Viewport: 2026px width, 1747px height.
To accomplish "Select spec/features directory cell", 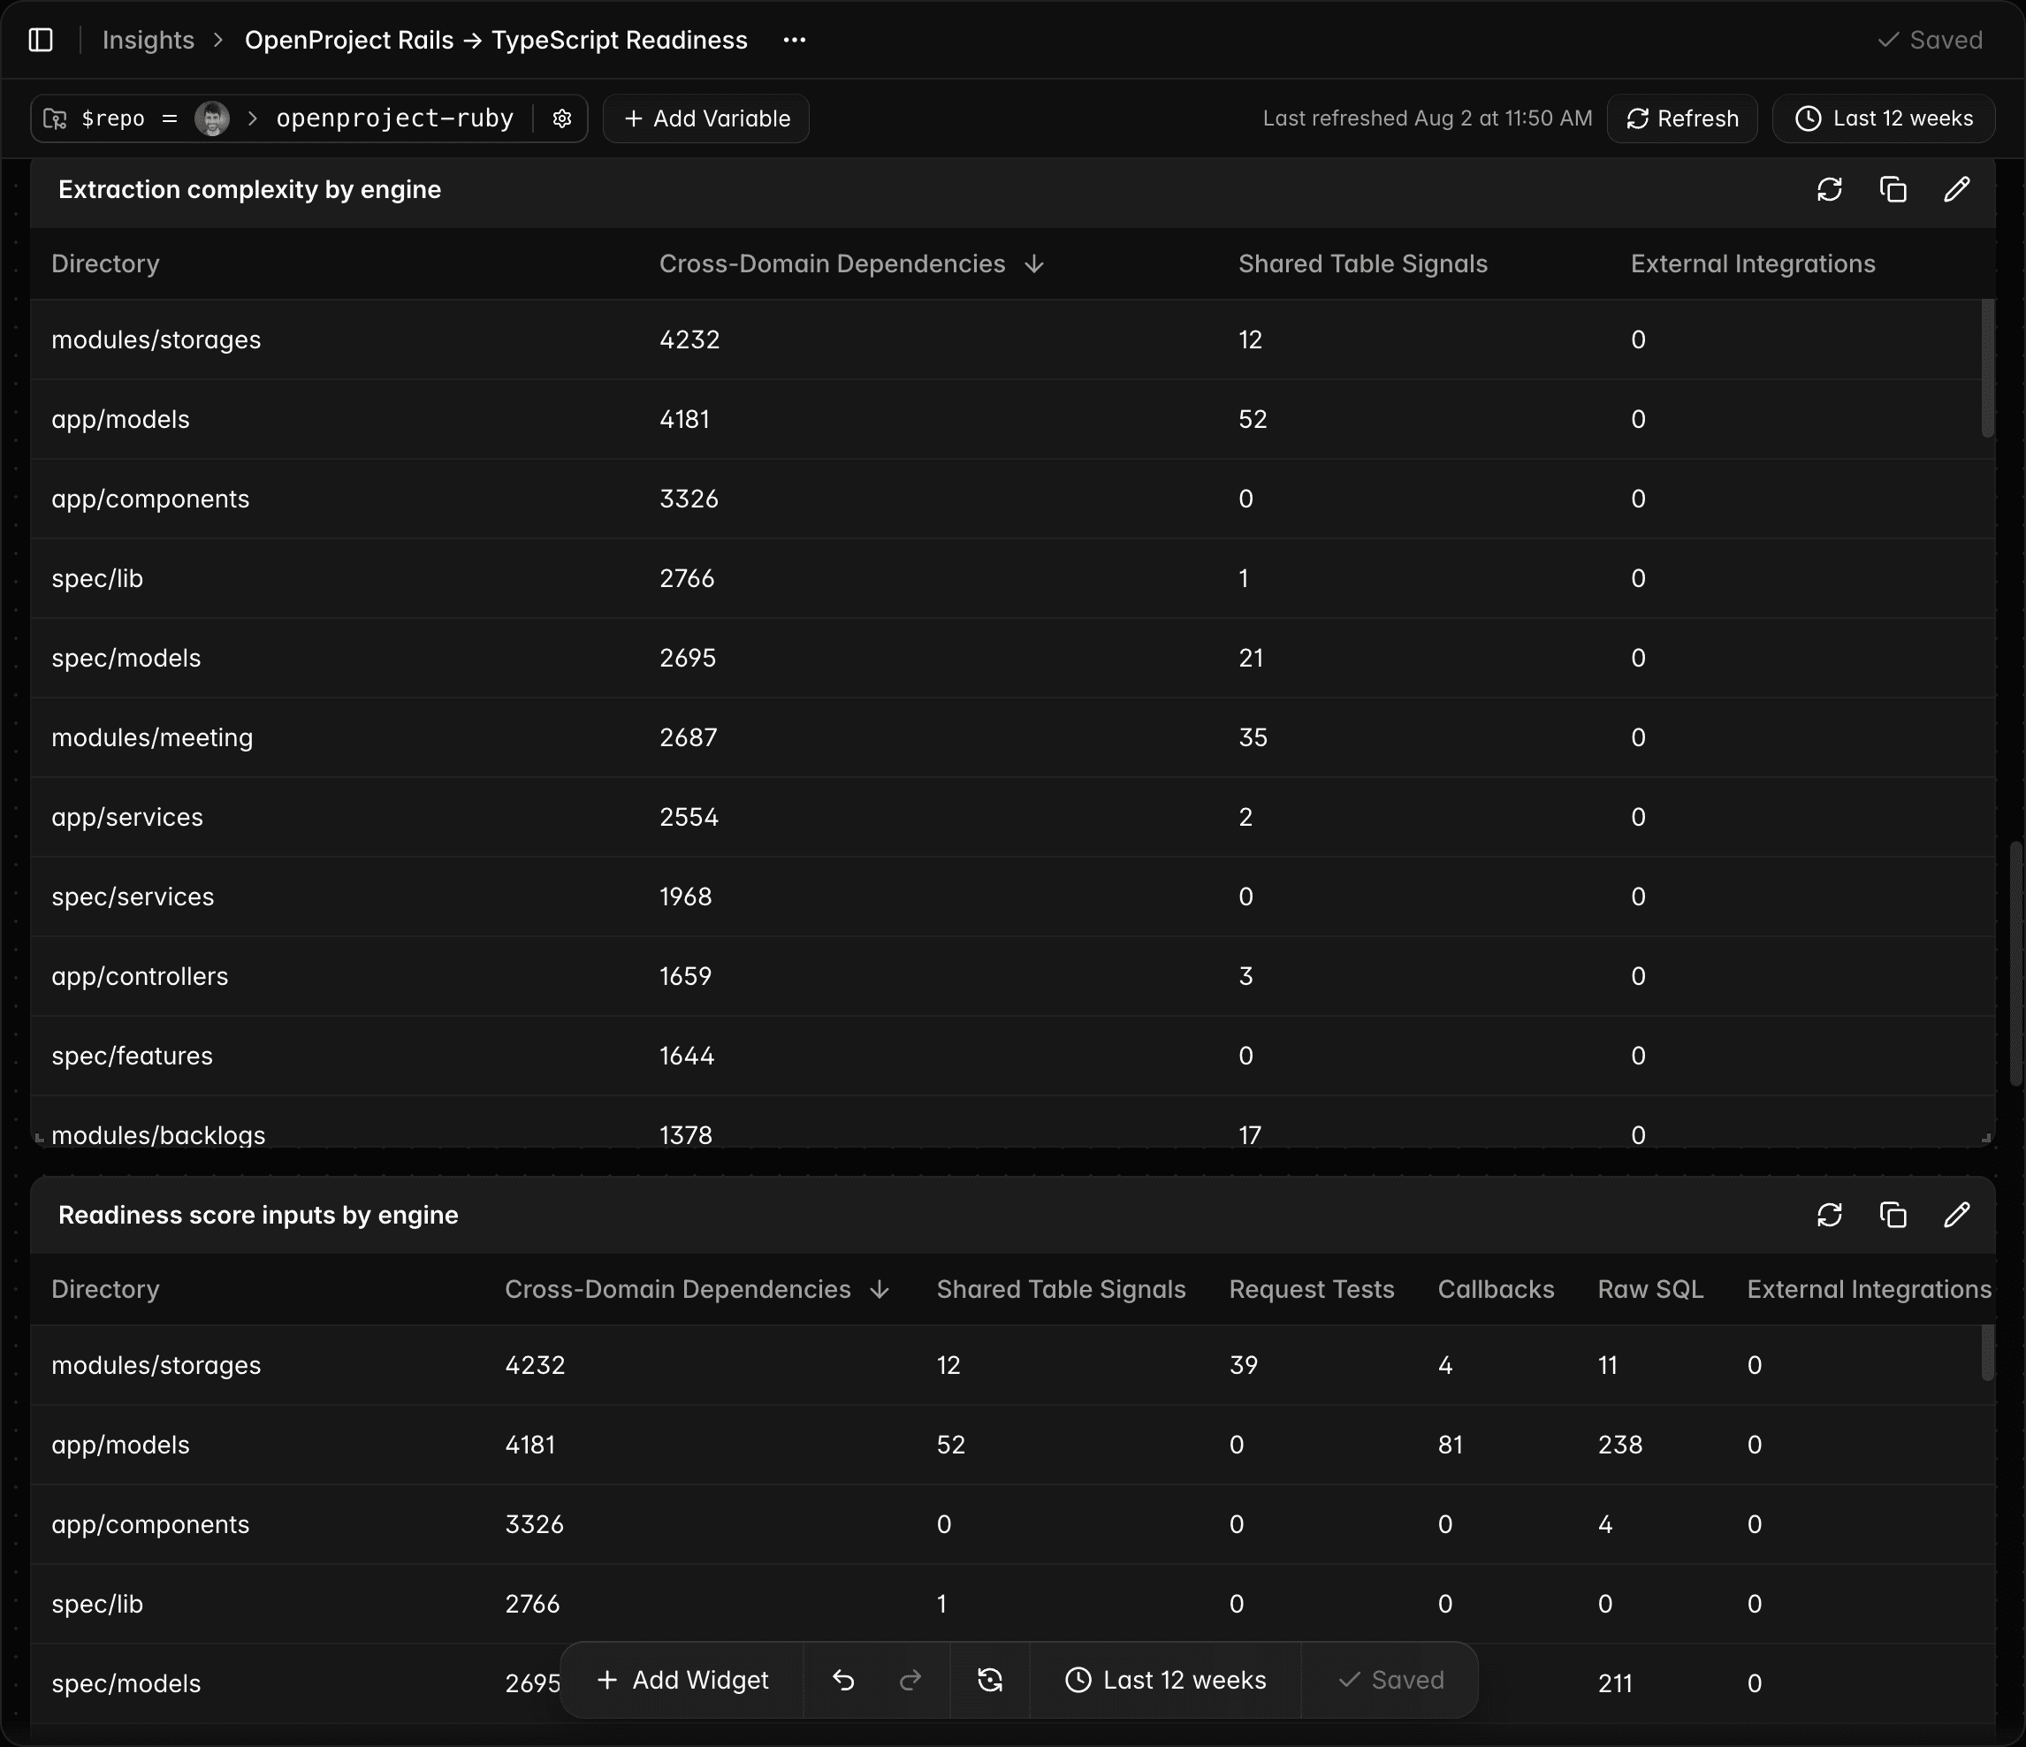I will pyautogui.click(x=132, y=1056).
